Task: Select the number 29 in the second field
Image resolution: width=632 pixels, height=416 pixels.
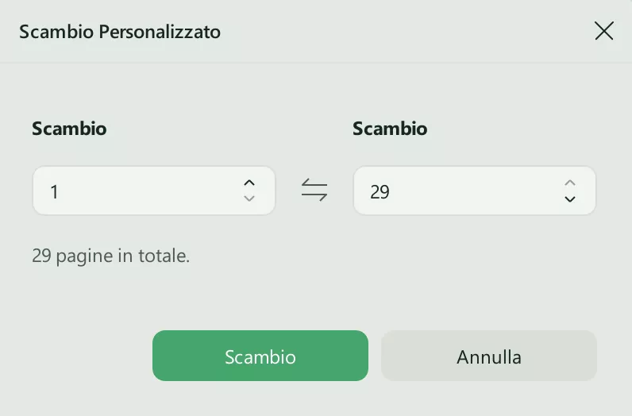Action: [x=380, y=191]
